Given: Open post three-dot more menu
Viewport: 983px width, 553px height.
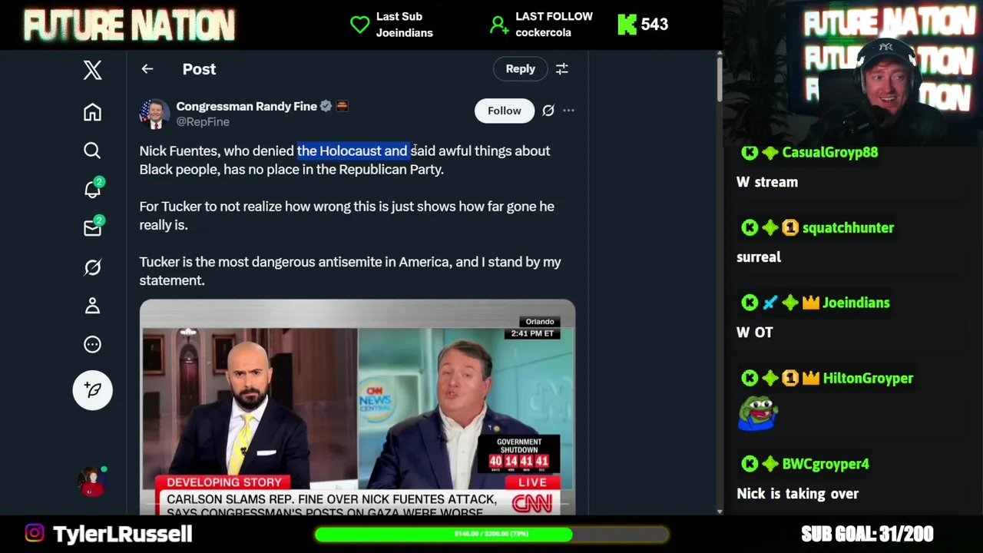Looking at the screenshot, I should (568, 111).
